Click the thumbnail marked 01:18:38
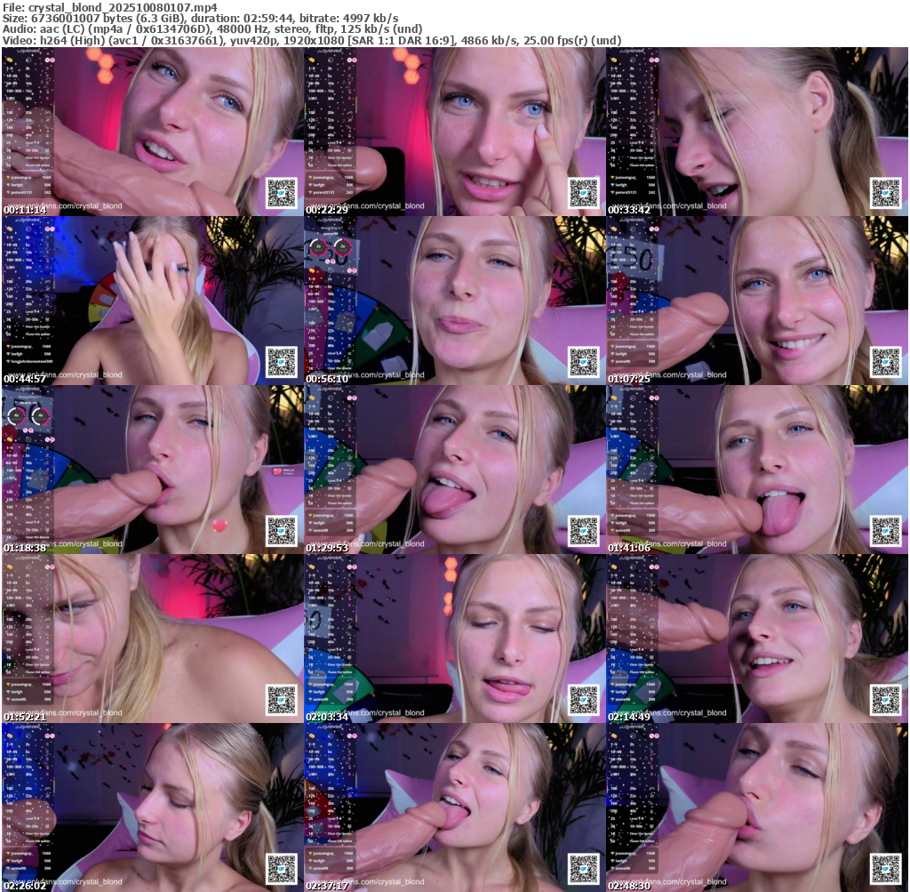This screenshot has height=892, width=910. coord(152,470)
